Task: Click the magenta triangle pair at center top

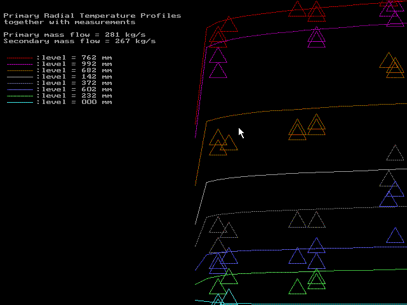Action: pyautogui.click(x=316, y=37)
